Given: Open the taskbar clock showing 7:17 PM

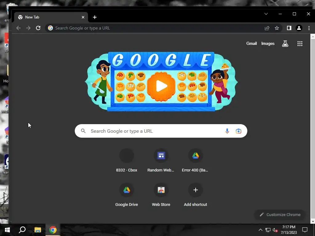Looking at the screenshot, I should click(289, 230).
